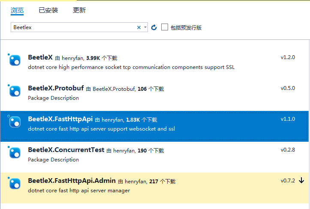The height and width of the screenshot is (209, 310).
Task: Select the BeetleX package title
Action: click(40, 57)
